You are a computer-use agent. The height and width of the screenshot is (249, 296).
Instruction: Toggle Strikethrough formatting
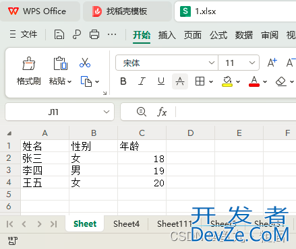point(180,81)
